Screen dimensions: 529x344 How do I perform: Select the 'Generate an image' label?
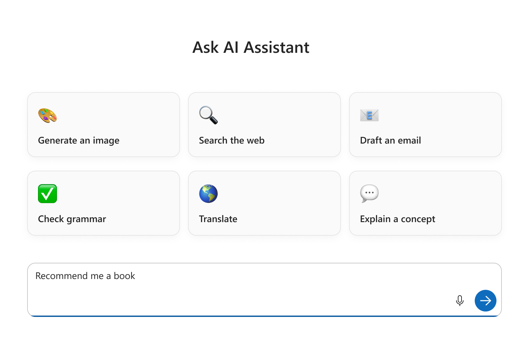[x=79, y=141]
